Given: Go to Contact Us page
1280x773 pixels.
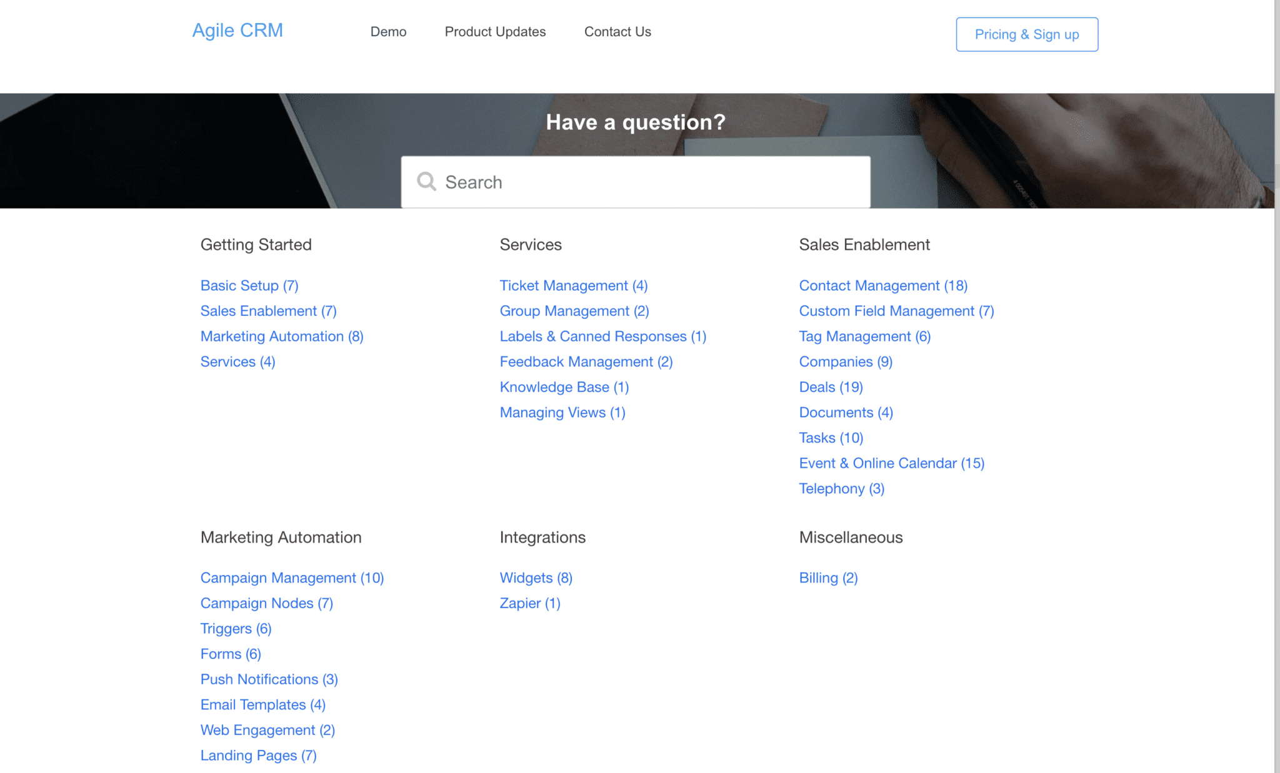Looking at the screenshot, I should (617, 32).
